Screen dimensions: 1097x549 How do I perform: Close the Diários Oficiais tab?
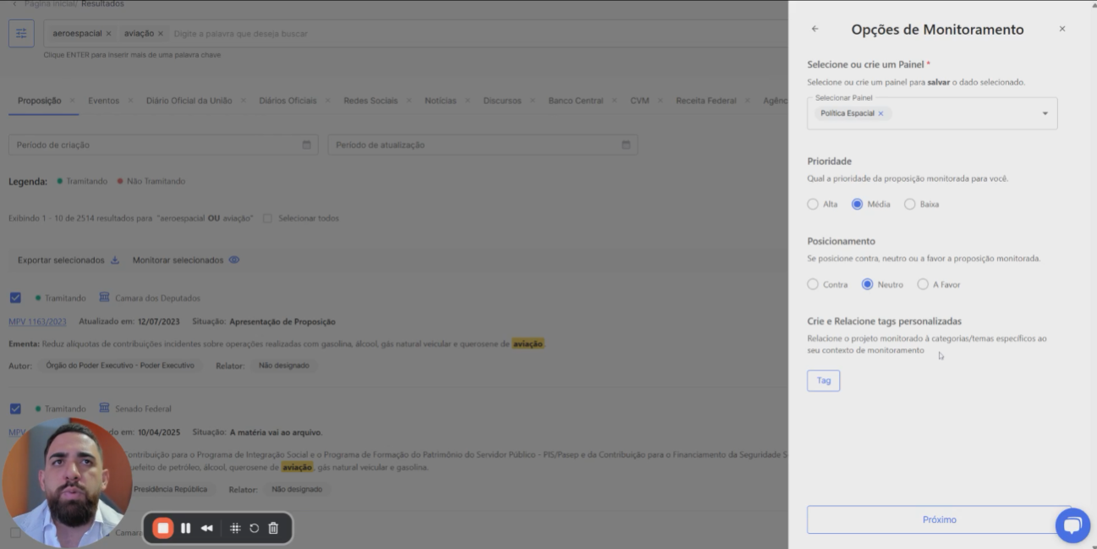(x=328, y=101)
